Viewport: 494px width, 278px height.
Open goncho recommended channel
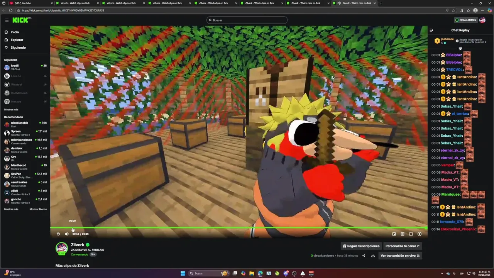[25, 201]
